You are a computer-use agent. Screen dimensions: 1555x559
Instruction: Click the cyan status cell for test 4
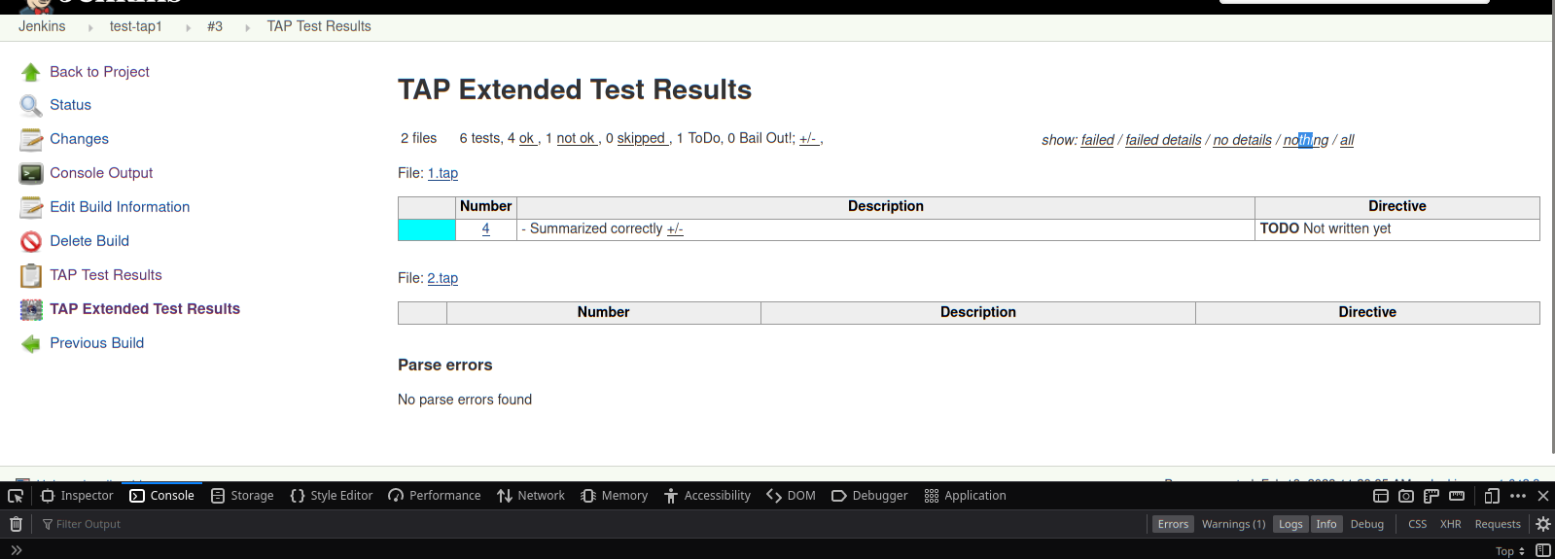click(427, 229)
